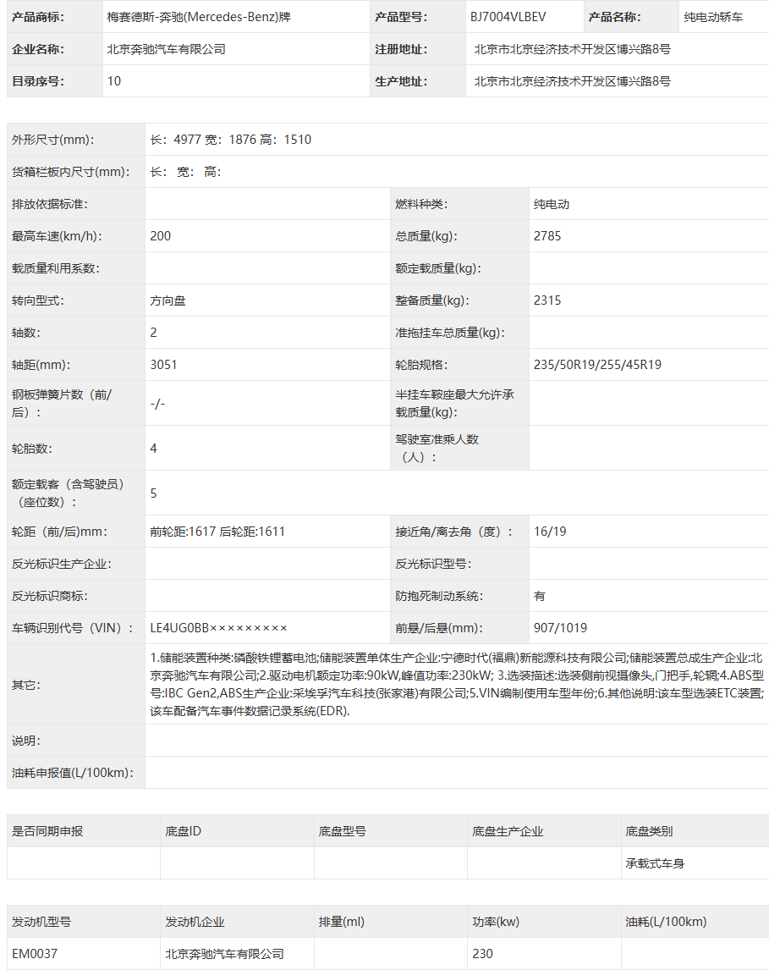Image resolution: width=769 pixels, height=970 pixels.
Task: Click the 油耗(L/100km) column header
Action: coord(666,921)
